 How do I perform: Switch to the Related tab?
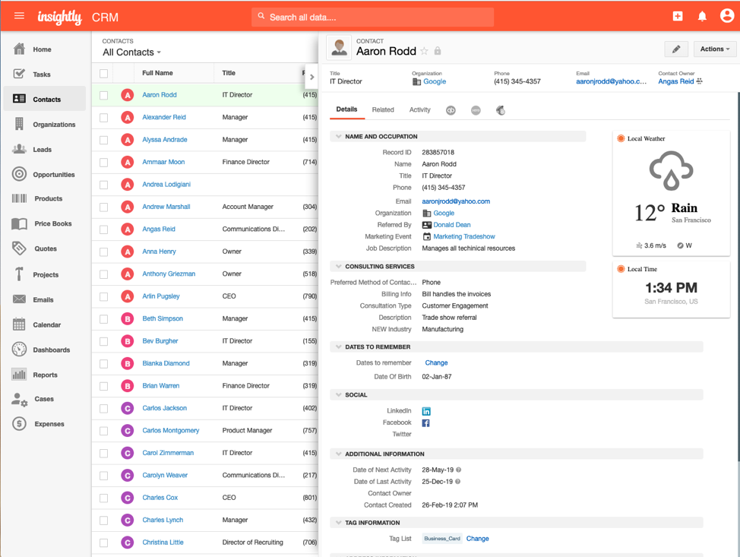pos(383,109)
